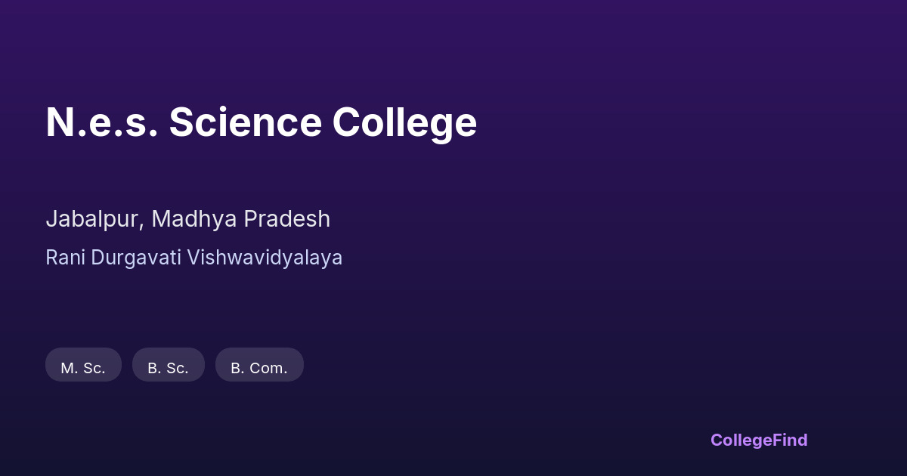Open the CollegeFind brand logo
The image size is (907, 476).
[x=758, y=440]
